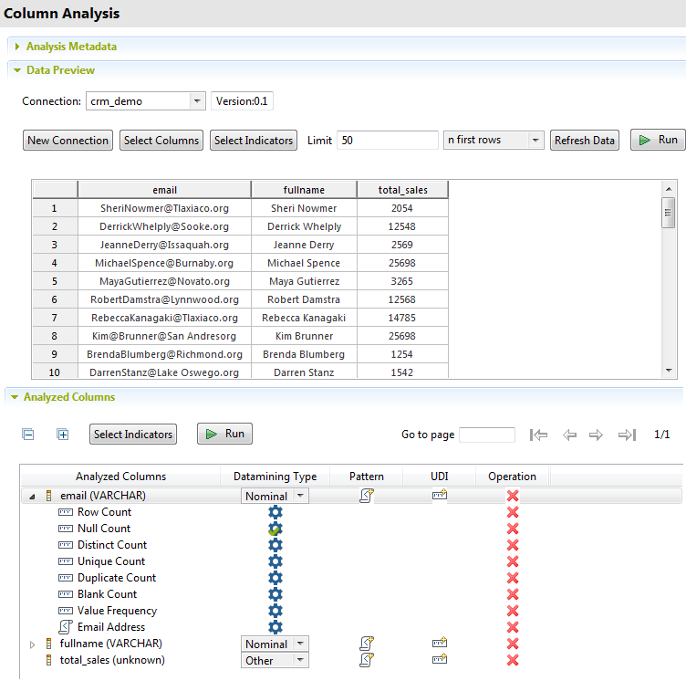Click the collapse all icon in Analyzed Columns

[28, 435]
